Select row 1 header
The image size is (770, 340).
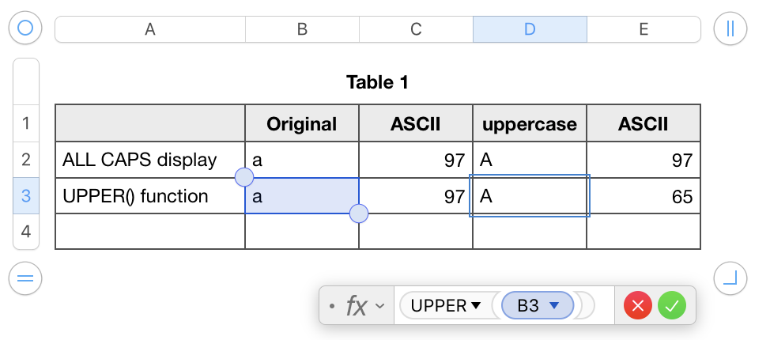pos(26,123)
